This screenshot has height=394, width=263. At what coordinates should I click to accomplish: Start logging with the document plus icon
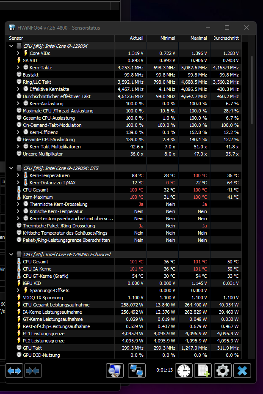coord(203,371)
